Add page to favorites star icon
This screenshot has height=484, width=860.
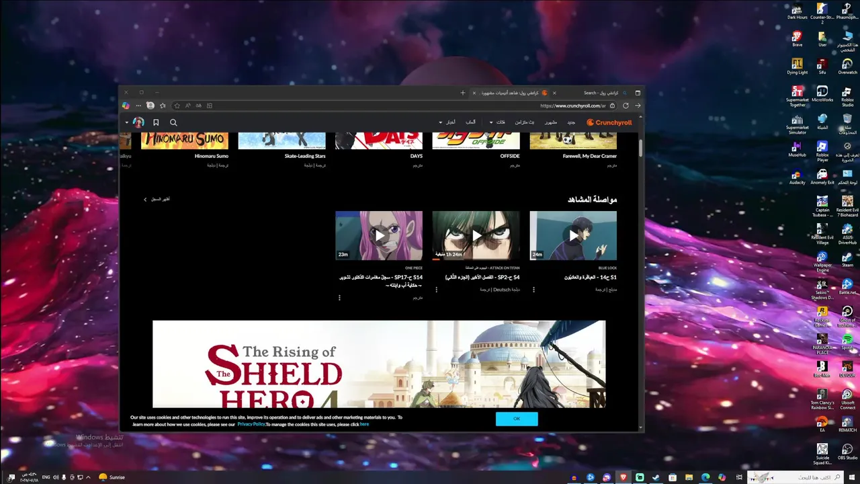(177, 106)
